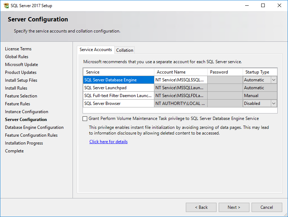Image resolution: width=288 pixels, height=217 pixels.
Task: Click Database Engine Configuration step
Action: pyautogui.click(x=34, y=127)
